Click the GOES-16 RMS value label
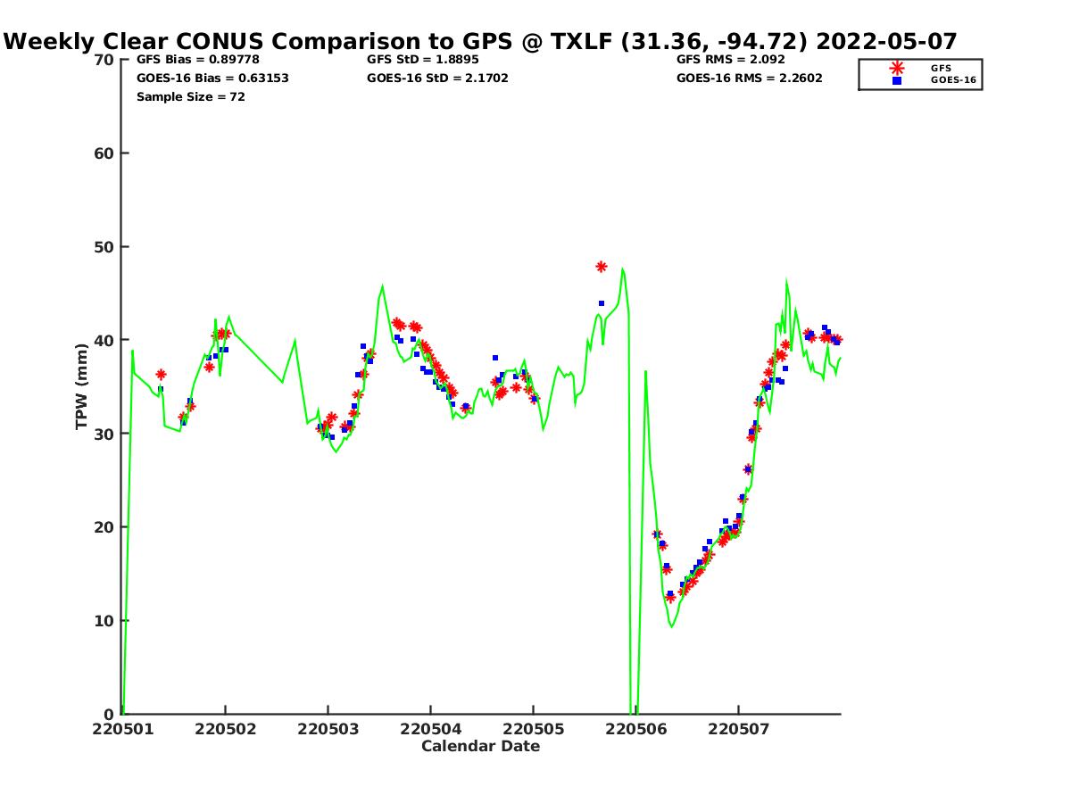Screen dimensions: 1071x803 pyautogui.click(x=749, y=79)
